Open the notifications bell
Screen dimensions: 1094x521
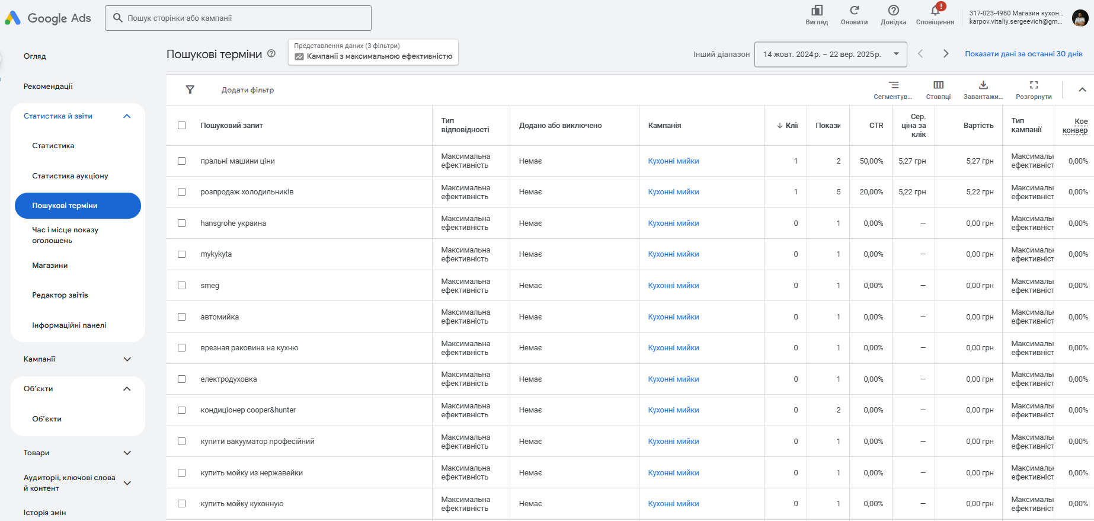pyautogui.click(x=935, y=11)
